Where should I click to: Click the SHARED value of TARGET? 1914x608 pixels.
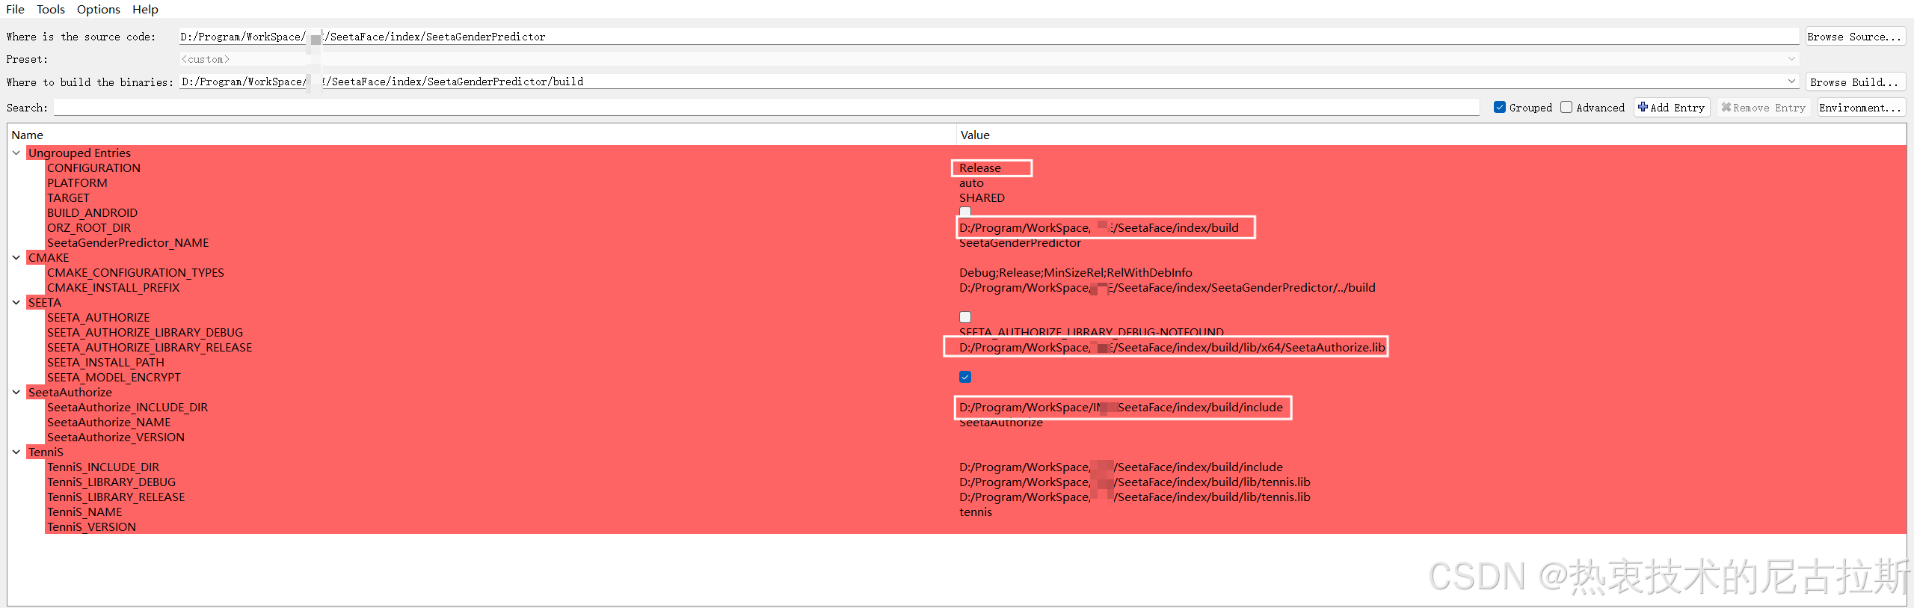pyautogui.click(x=982, y=197)
